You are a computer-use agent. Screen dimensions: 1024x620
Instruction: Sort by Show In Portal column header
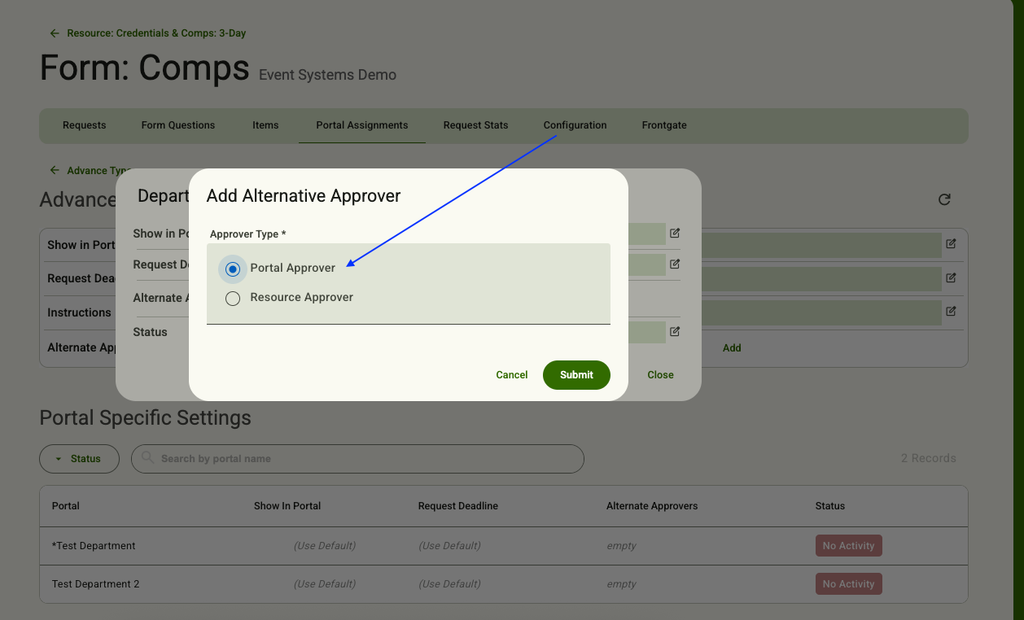pyautogui.click(x=287, y=506)
